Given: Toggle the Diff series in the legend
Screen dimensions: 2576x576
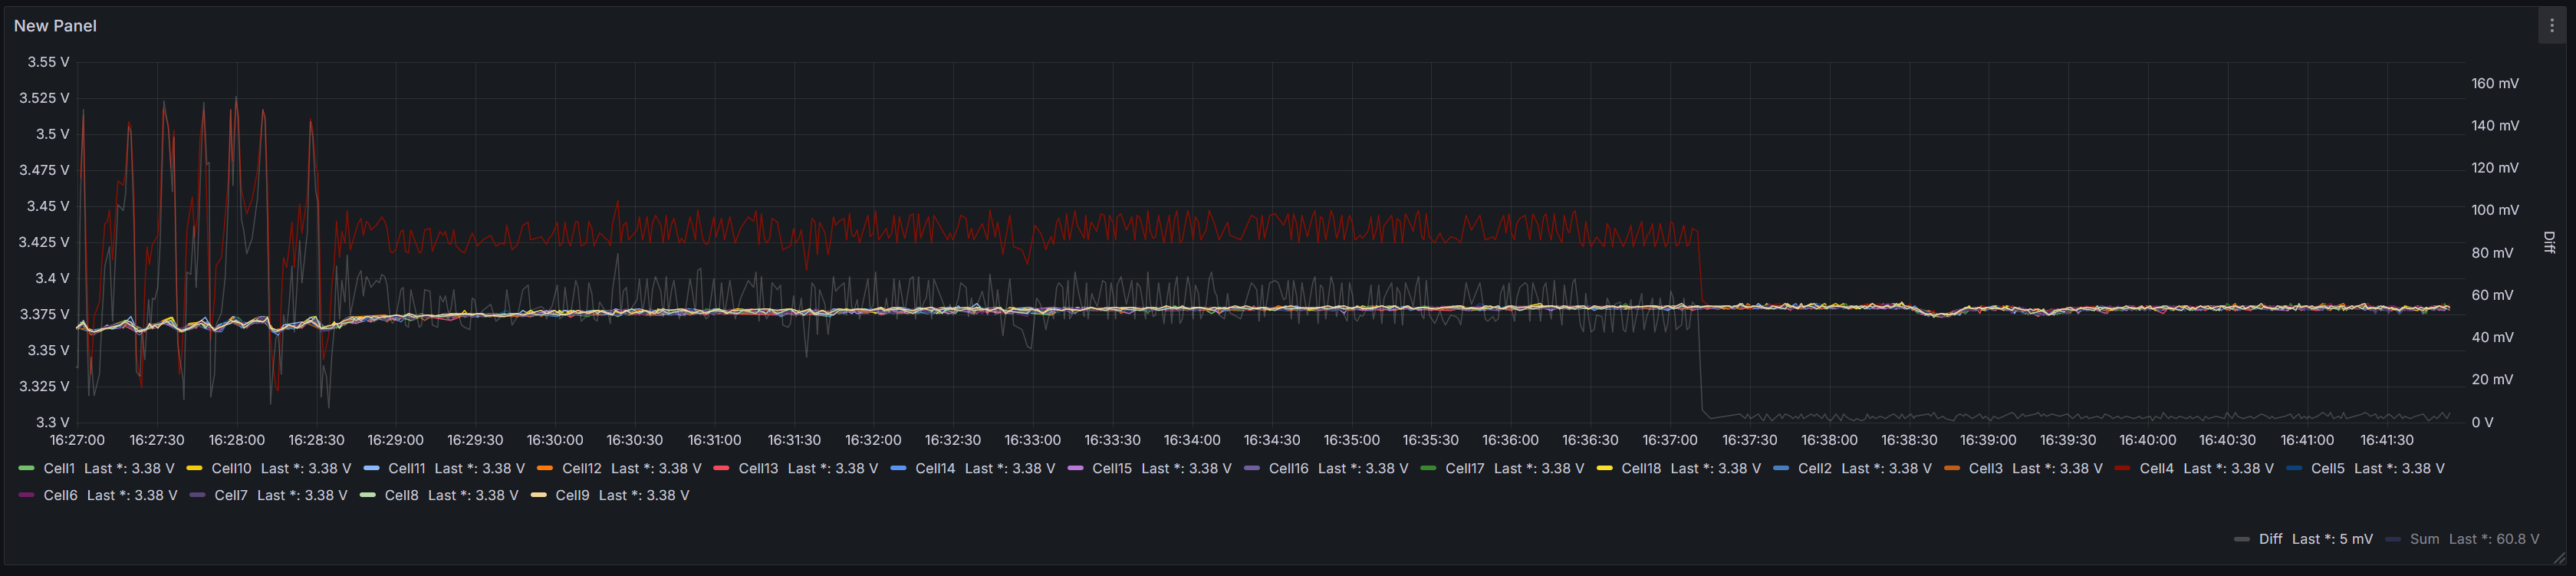Looking at the screenshot, I should (2270, 539).
